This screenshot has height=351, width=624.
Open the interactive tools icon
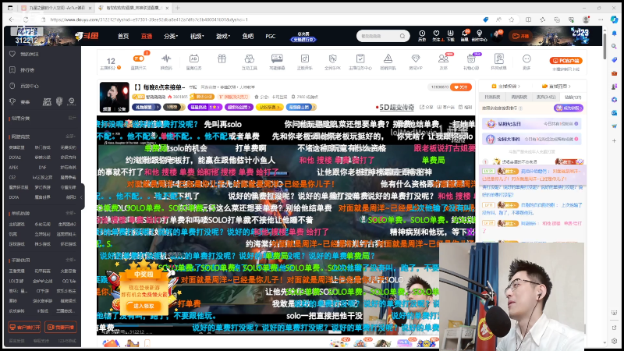(250, 59)
